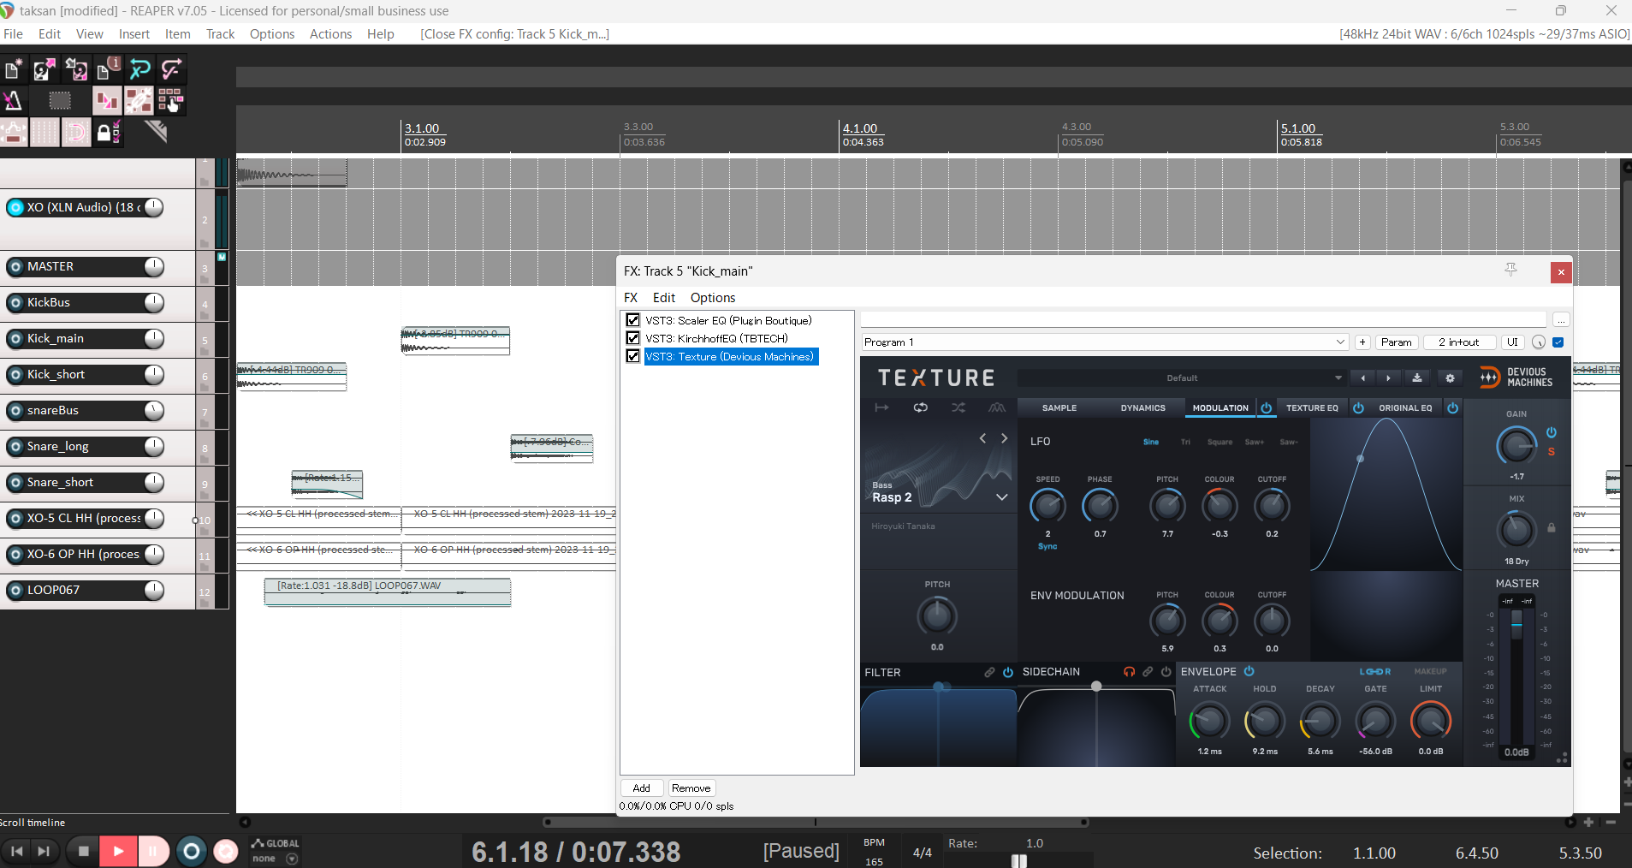Image resolution: width=1632 pixels, height=868 pixels.
Task: Click the cyan Undo icon
Action: click(x=139, y=69)
